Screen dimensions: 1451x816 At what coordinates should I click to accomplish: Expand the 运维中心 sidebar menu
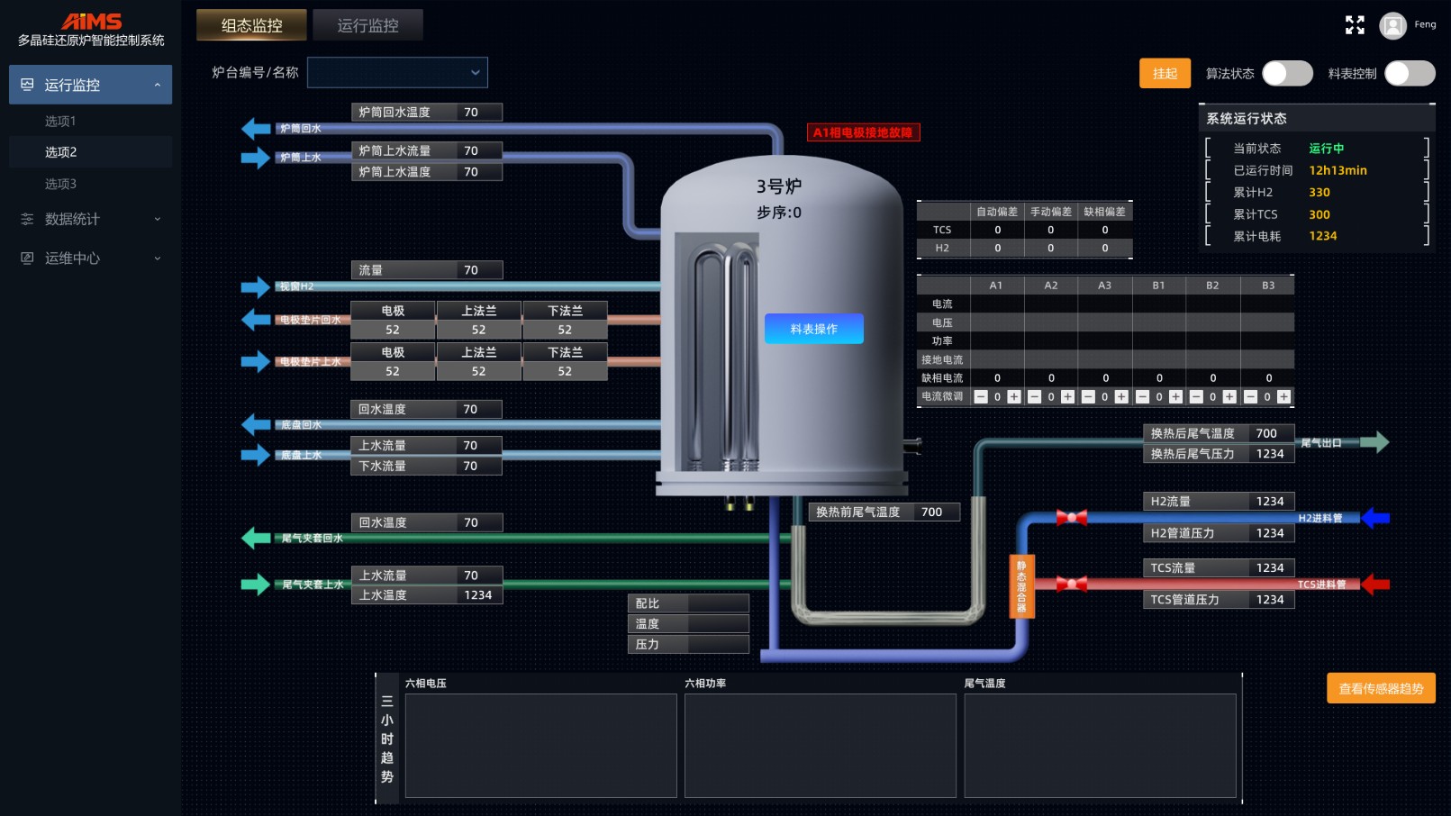[90, 258]
